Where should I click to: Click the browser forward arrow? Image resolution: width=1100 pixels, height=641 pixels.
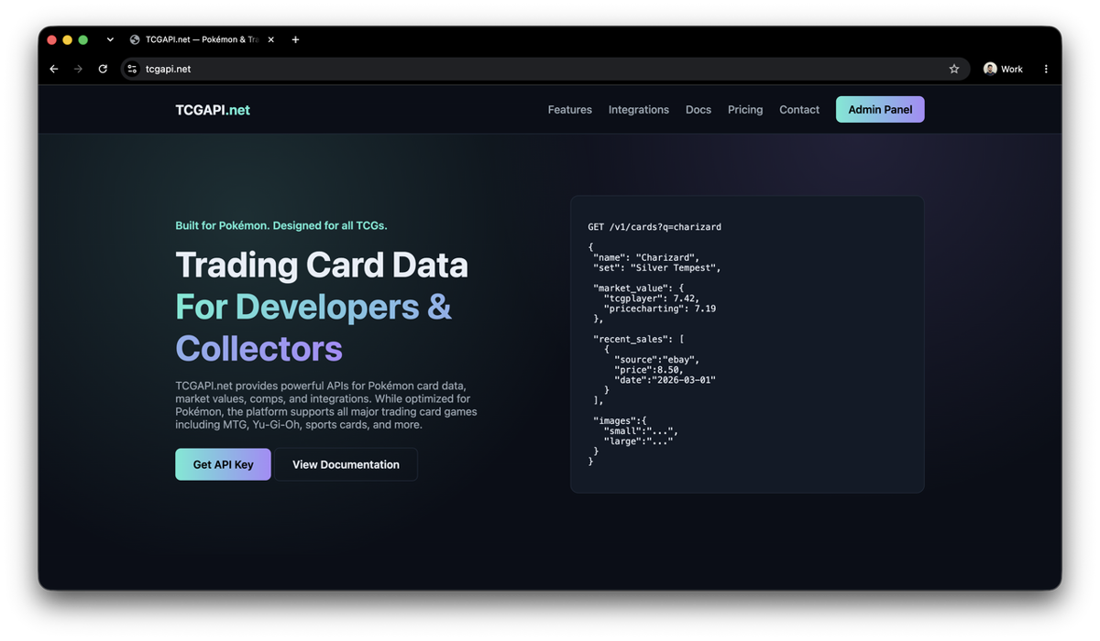tap(78, 69)
